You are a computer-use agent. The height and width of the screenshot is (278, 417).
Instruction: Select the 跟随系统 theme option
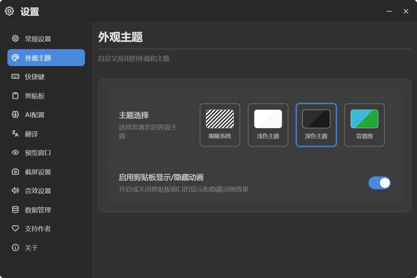click(x=220, y=125)
